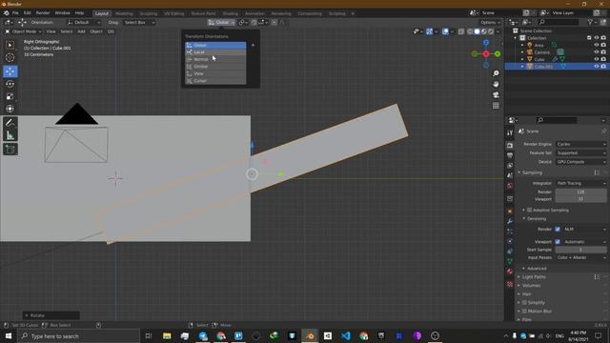The height and width of the screenshot is (343, 610).
Task: Select the Cursor tool in left toolbar
Action: pos(10,57)
